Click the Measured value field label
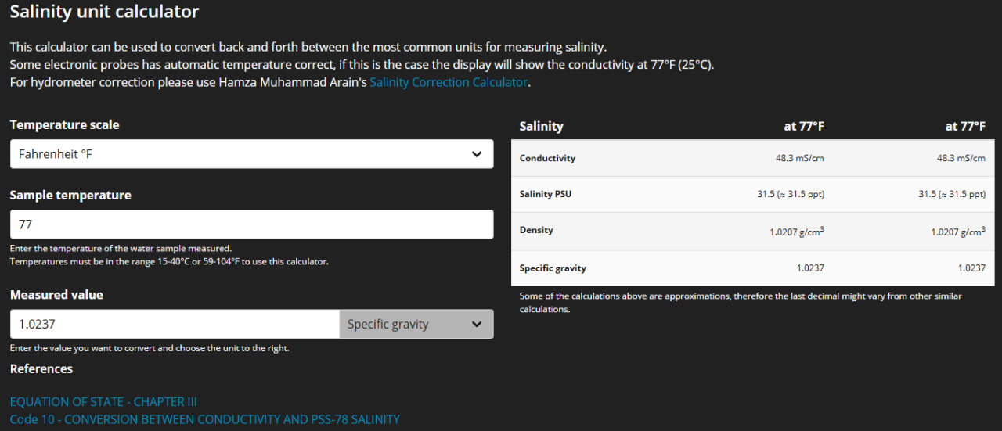This screenshot has width=1002, height=431. [x=56, y=295]
